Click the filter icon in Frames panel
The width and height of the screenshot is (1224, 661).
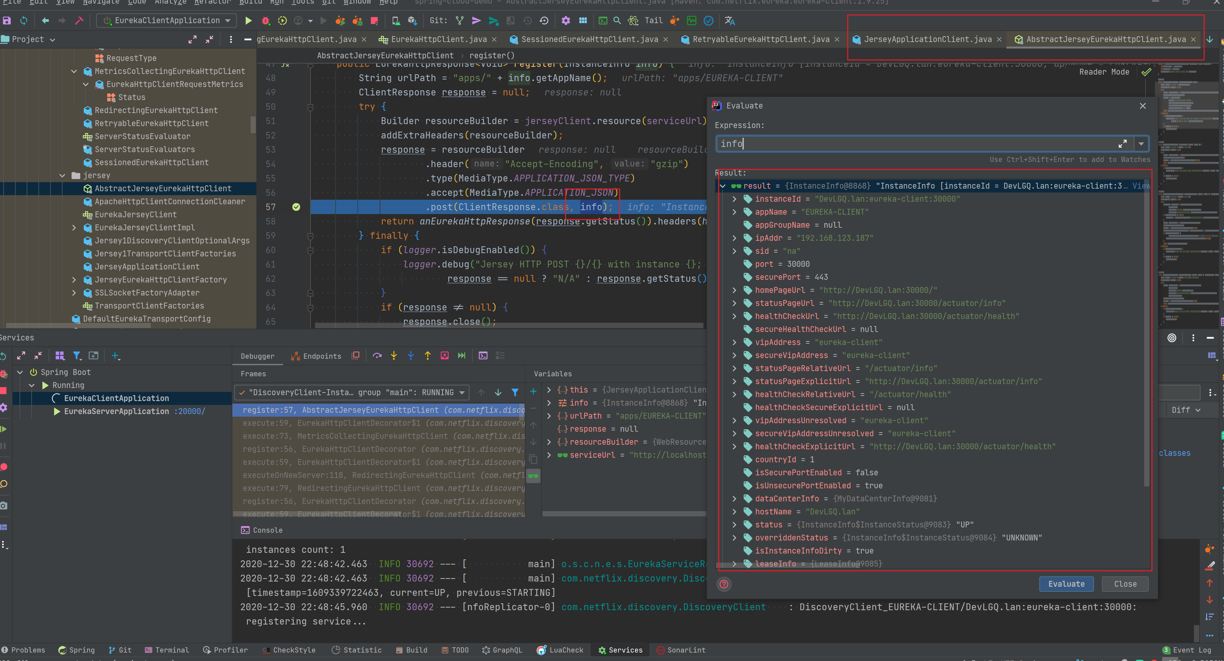coord(515,392)
